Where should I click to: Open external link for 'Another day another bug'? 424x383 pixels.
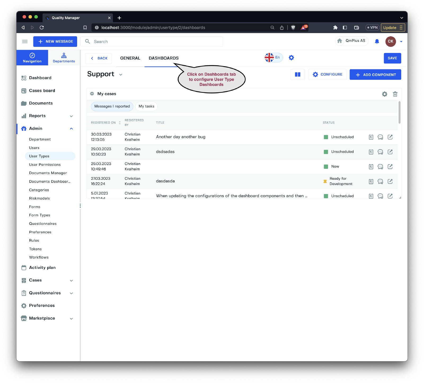pyautogui.click(x=390, y=137)
